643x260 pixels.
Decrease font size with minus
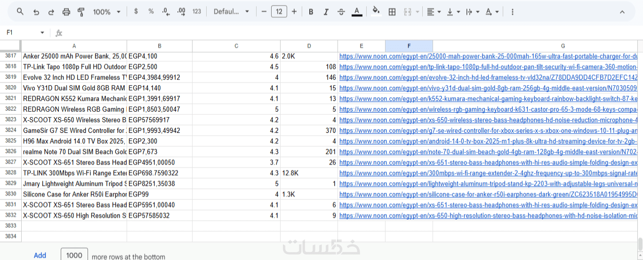pos(264,12)
